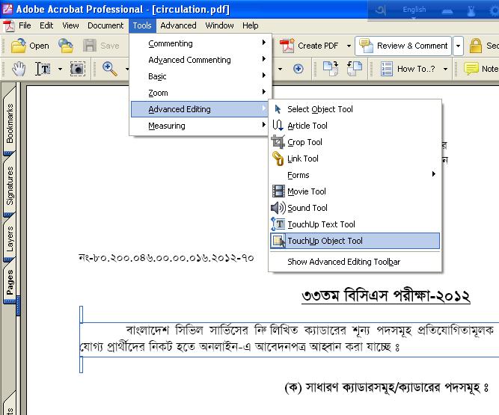This screenshot has height=415, width=499.
Task: Open the How To dropdown arrow
Action: pyautogui.click(x=445, y=69)
